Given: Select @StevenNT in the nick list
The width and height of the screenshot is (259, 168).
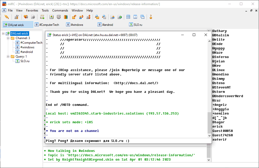Looking at the screenshot, I should pos(221,87).
